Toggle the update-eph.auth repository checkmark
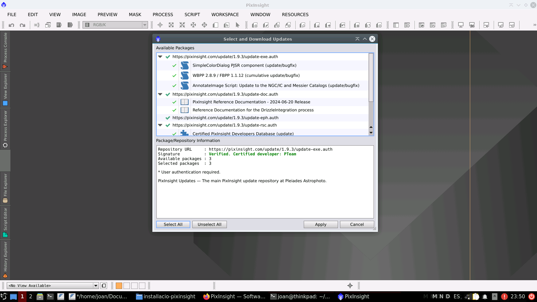Image resolution: width=537 pixels, height=302 pixels. 168,118
